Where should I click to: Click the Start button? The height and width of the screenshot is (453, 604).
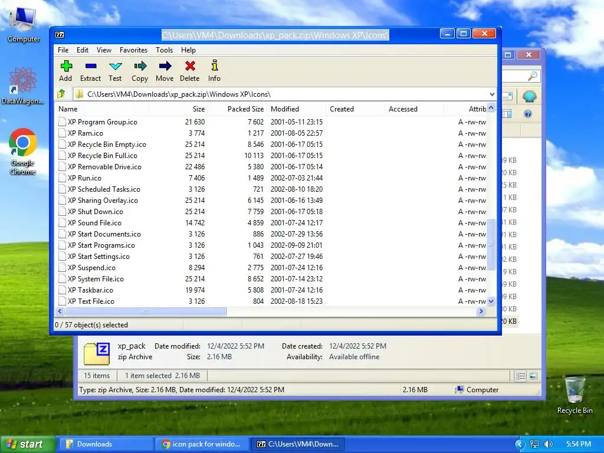27,444
